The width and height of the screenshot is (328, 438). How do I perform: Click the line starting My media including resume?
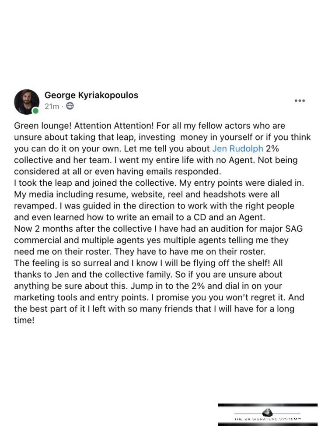(147, 194)
